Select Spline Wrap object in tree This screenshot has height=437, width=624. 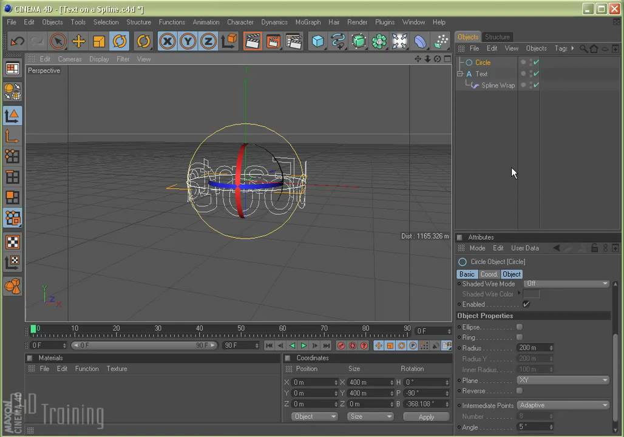pos(498,85)
